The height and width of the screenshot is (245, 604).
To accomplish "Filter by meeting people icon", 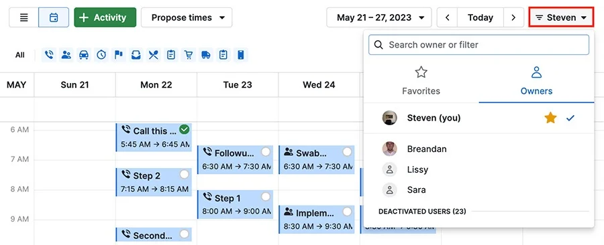I will 66,55.
